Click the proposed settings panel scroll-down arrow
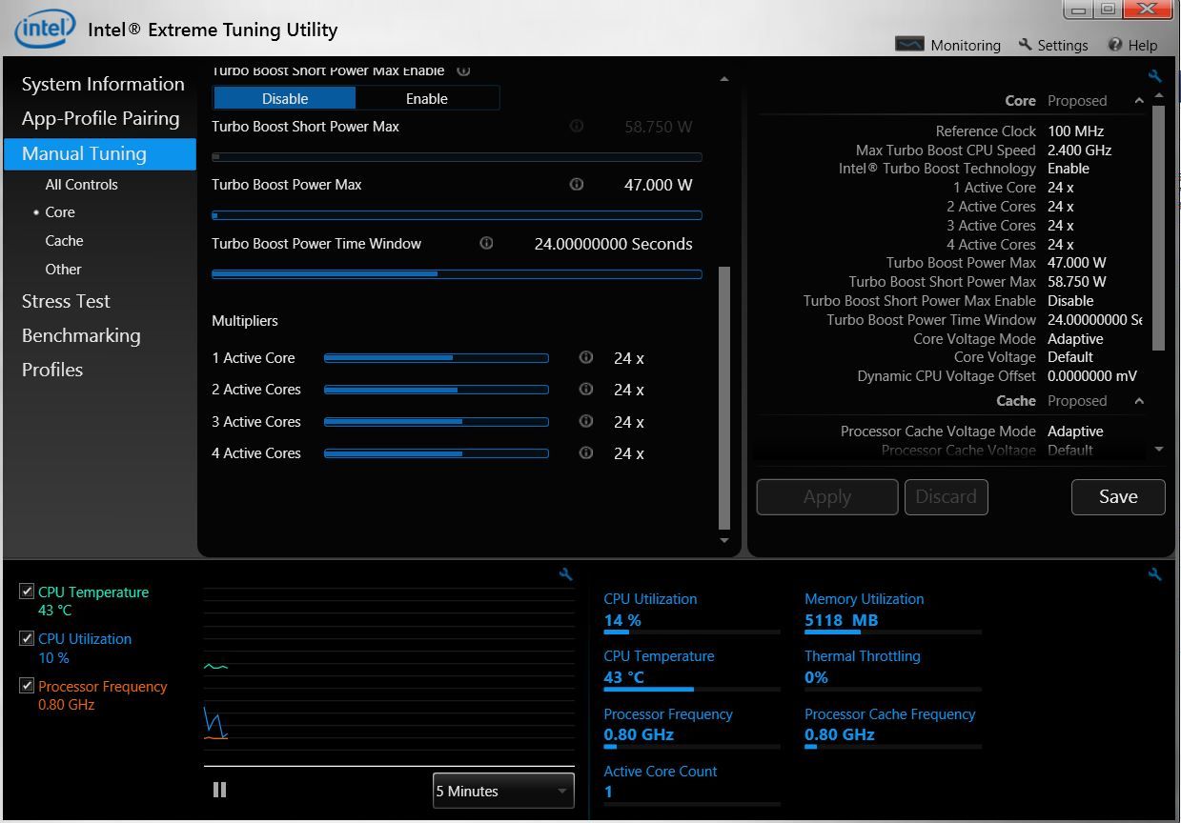 (x=1159, y=449)
